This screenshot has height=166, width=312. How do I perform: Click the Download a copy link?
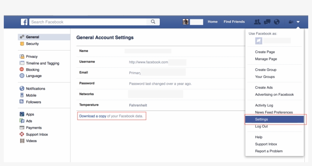(x=93, y=116)
